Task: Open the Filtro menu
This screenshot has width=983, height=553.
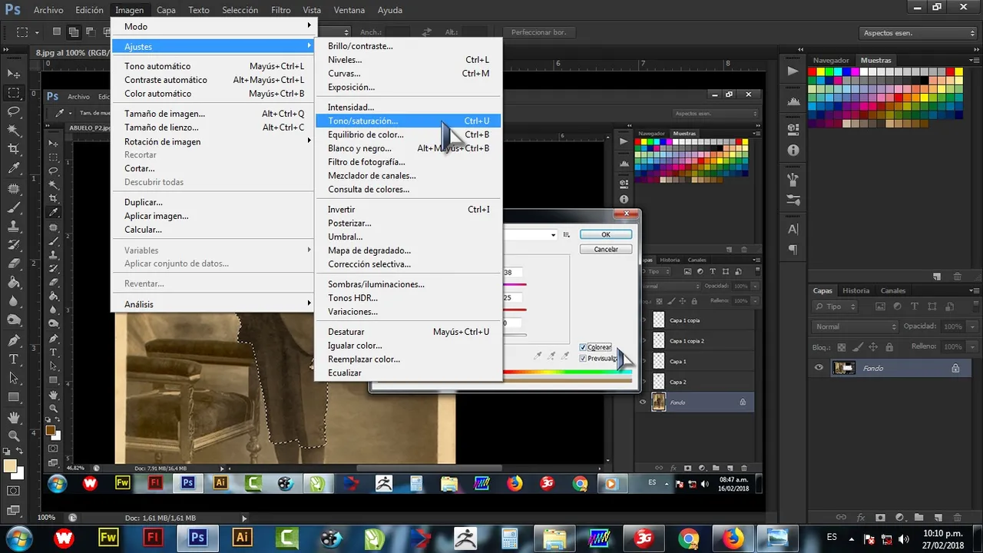Action: [281, 10]
